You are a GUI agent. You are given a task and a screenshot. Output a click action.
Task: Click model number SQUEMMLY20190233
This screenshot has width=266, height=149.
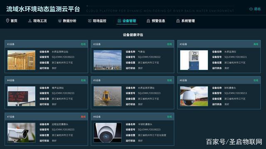point(63,93)
